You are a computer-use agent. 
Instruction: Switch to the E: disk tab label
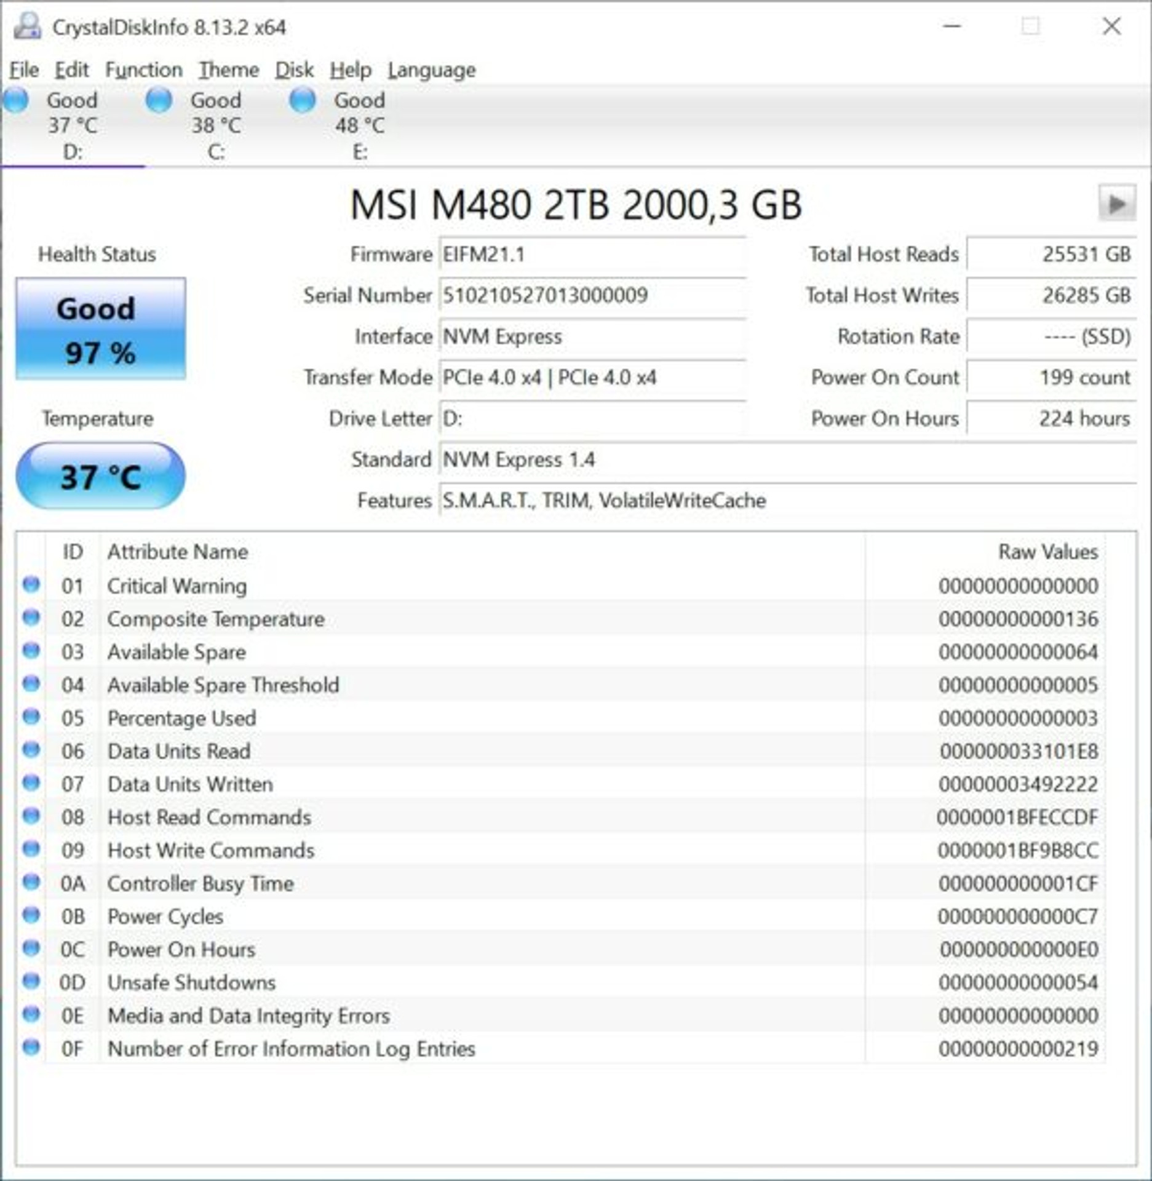coord(360,152)
